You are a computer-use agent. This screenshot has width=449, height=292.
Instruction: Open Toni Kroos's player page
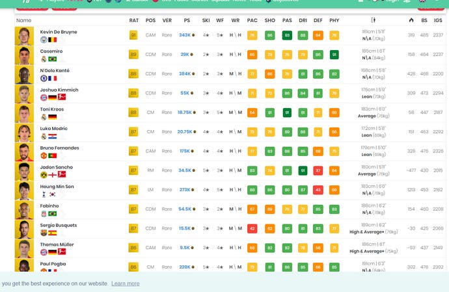(52, 109)
